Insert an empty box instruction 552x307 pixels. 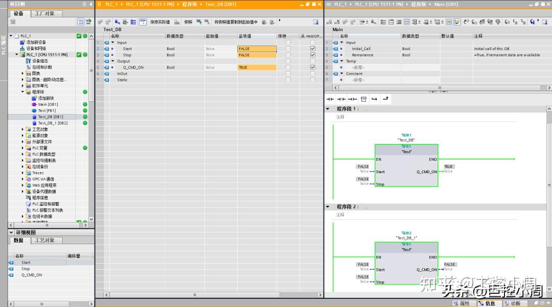(363, 99)
